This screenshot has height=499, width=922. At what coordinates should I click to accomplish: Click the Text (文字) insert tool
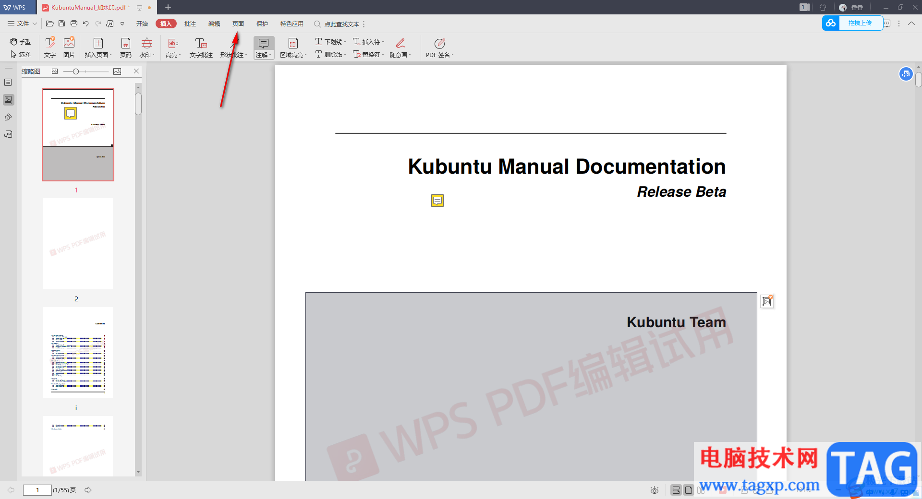click(50, 48)
